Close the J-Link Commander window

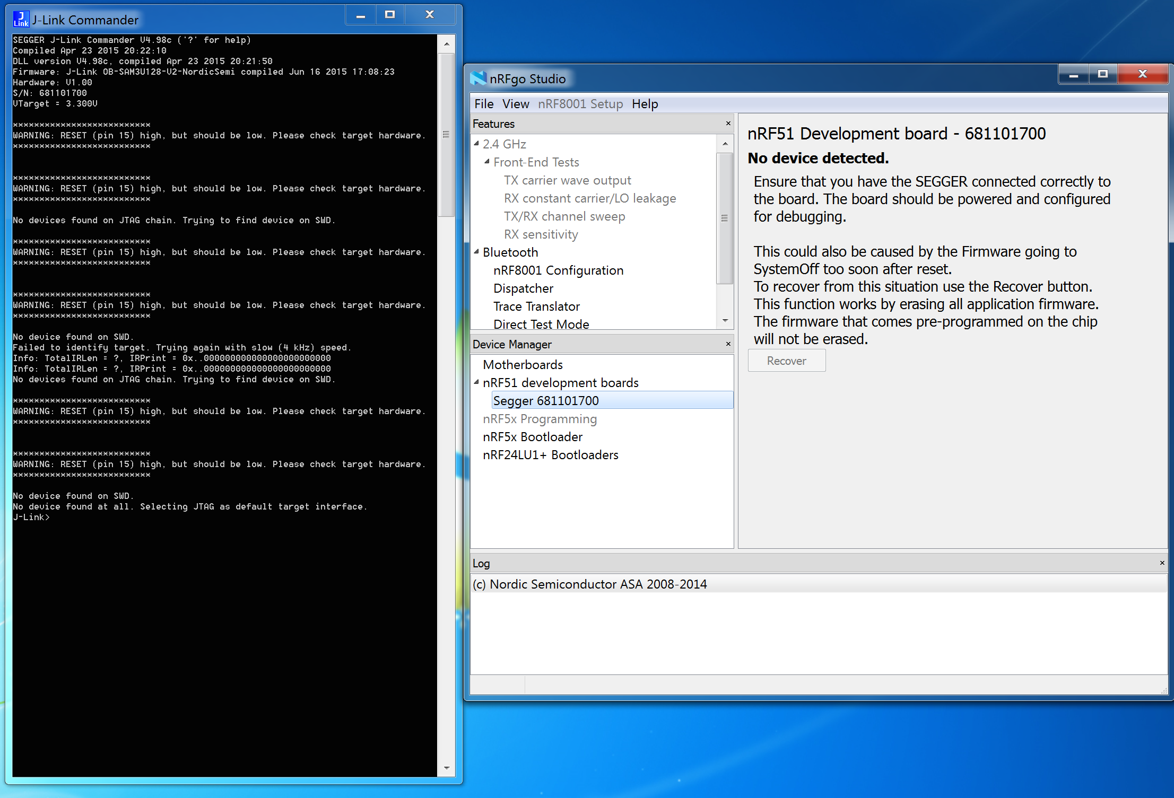tap(430, 15)
